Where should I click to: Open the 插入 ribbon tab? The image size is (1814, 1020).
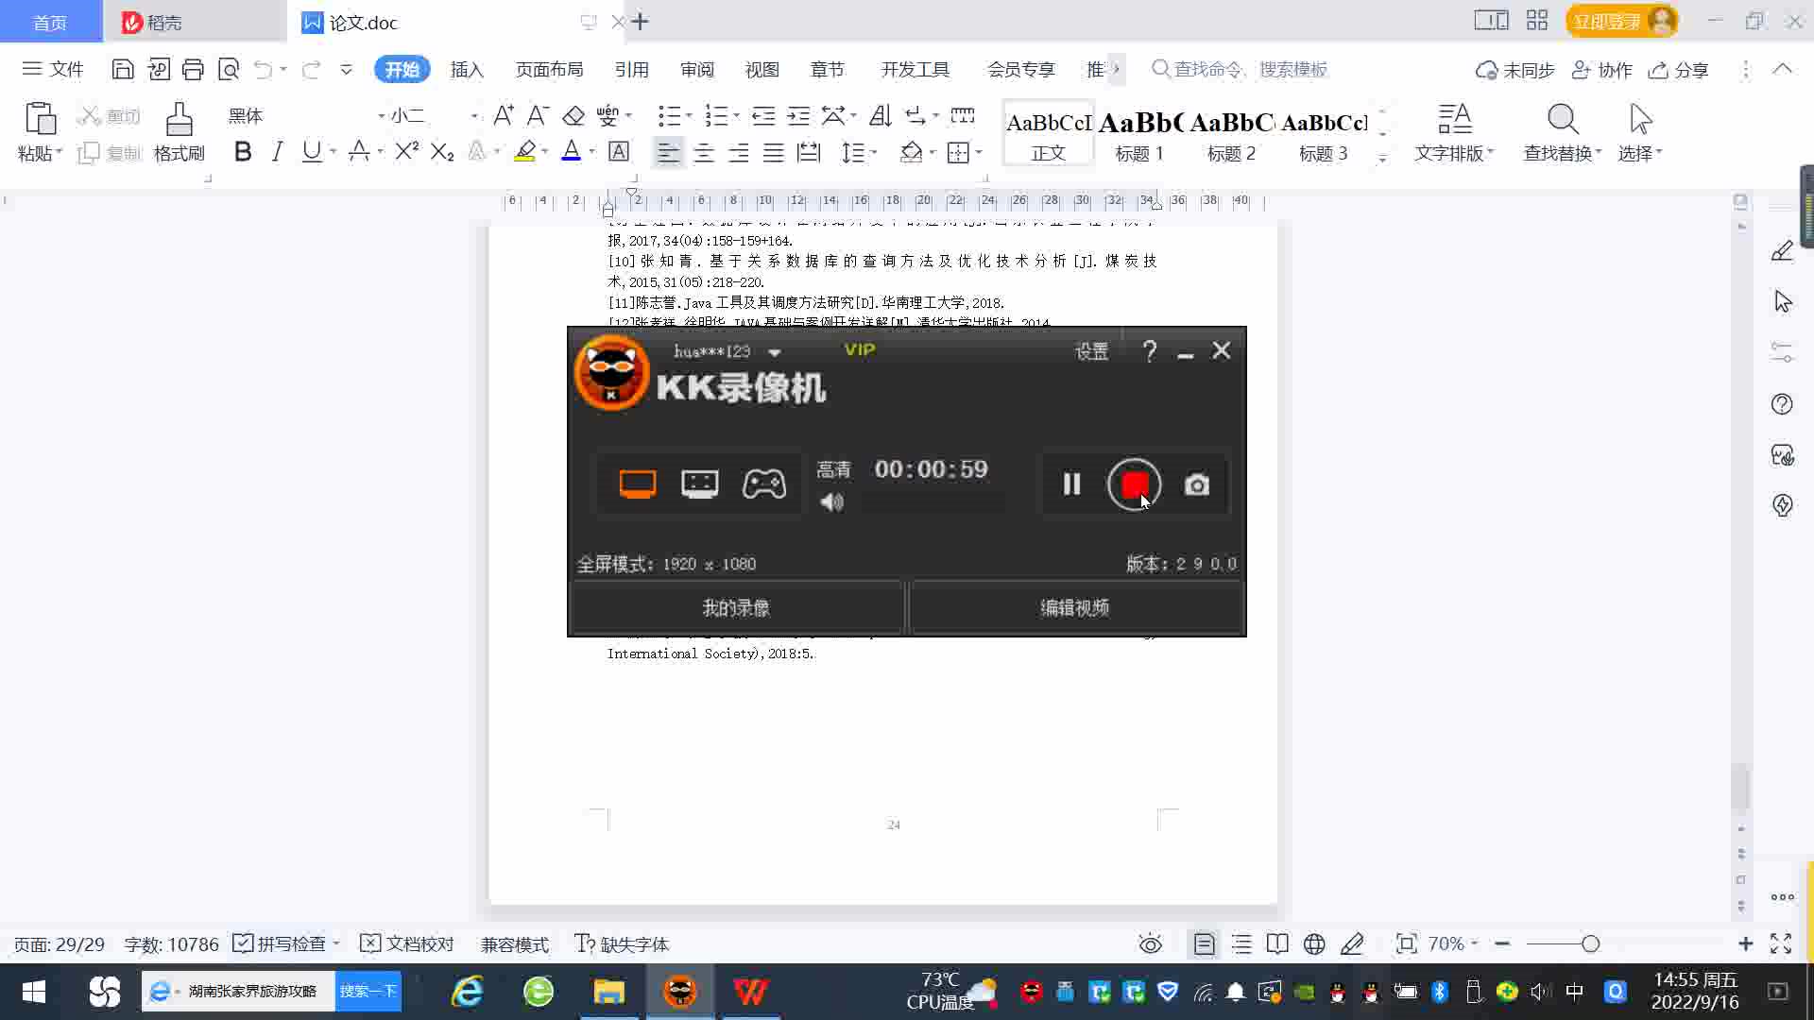coord(467,70)
